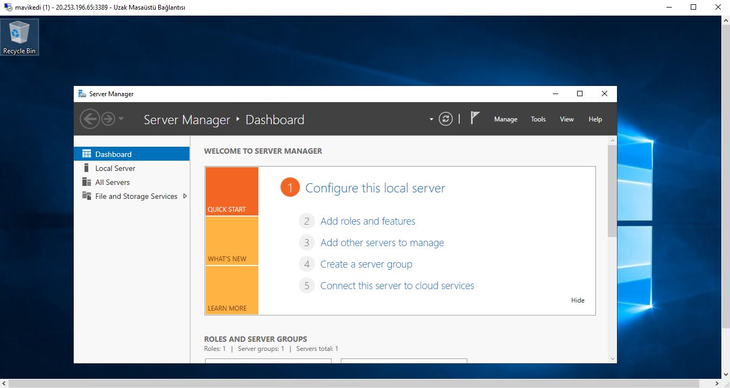
Task: Click Connect this server to cloud services
Action: tap(397, 285)
